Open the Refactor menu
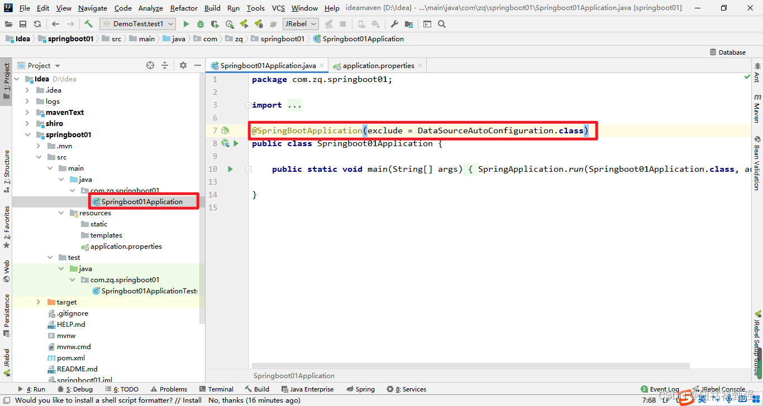 184,8
